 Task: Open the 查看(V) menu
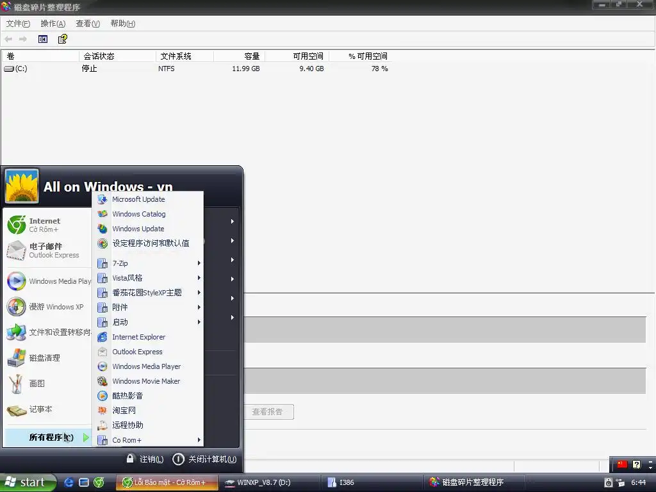pos(88,24)
